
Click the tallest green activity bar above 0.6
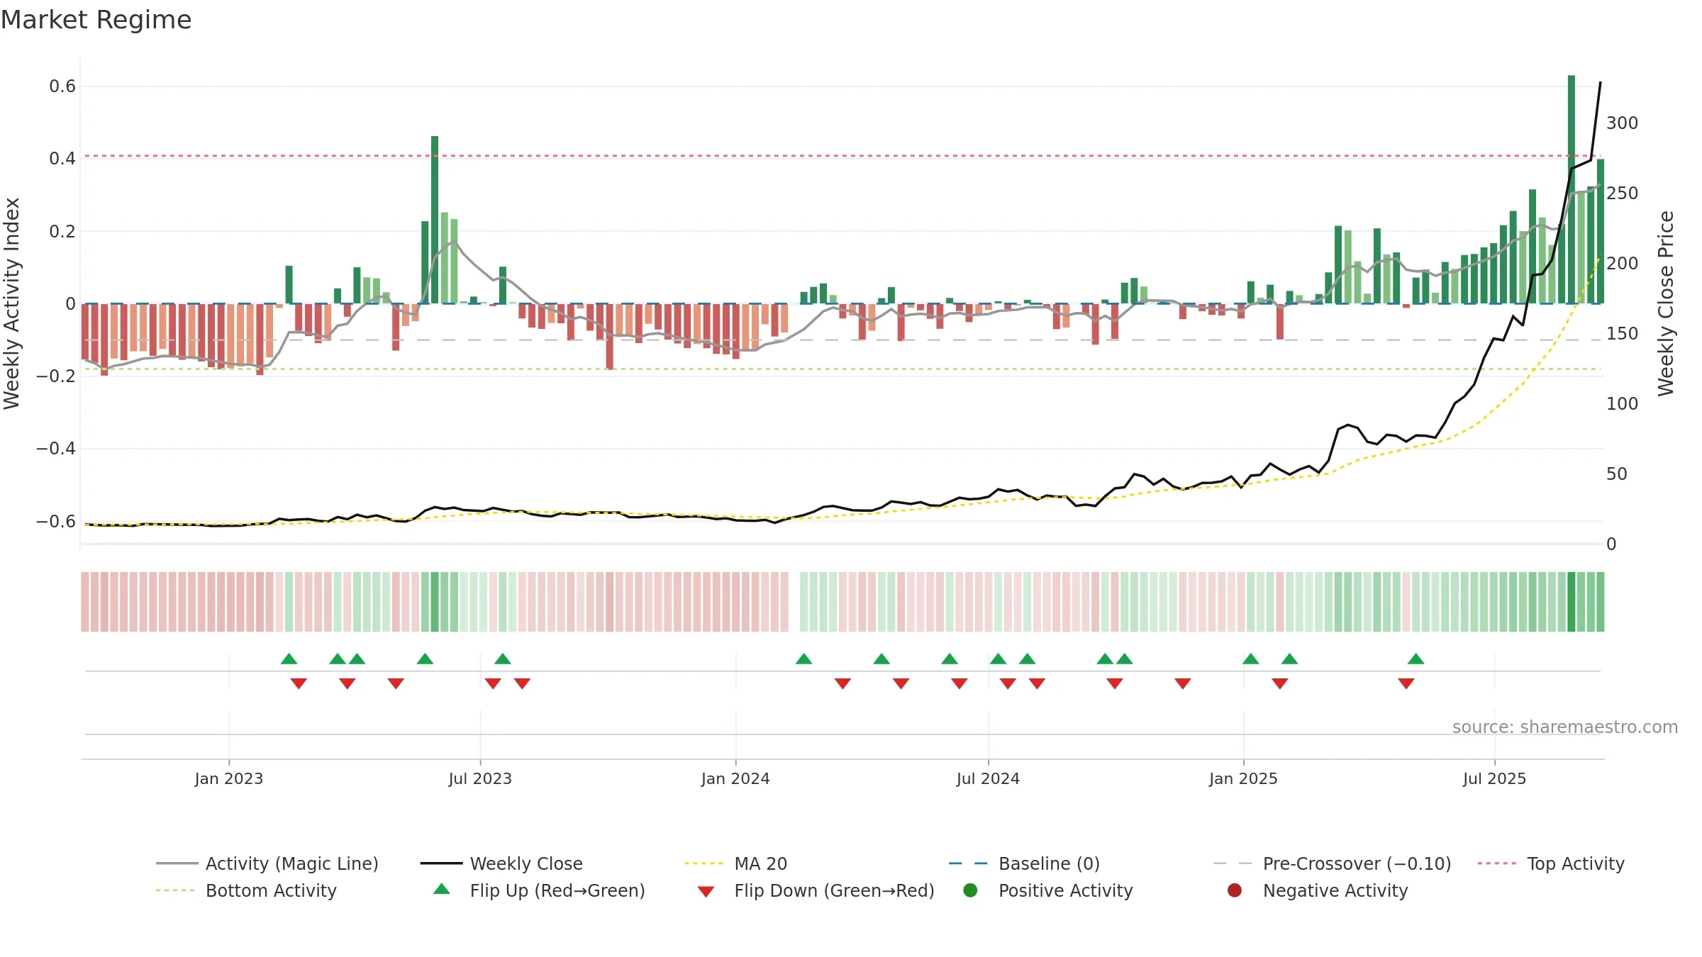click(1572, 189)
